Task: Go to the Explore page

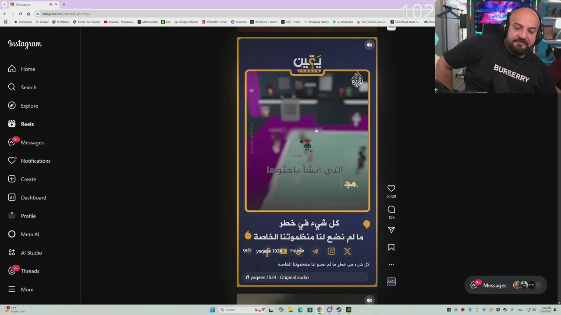Action: pos(23,106)
